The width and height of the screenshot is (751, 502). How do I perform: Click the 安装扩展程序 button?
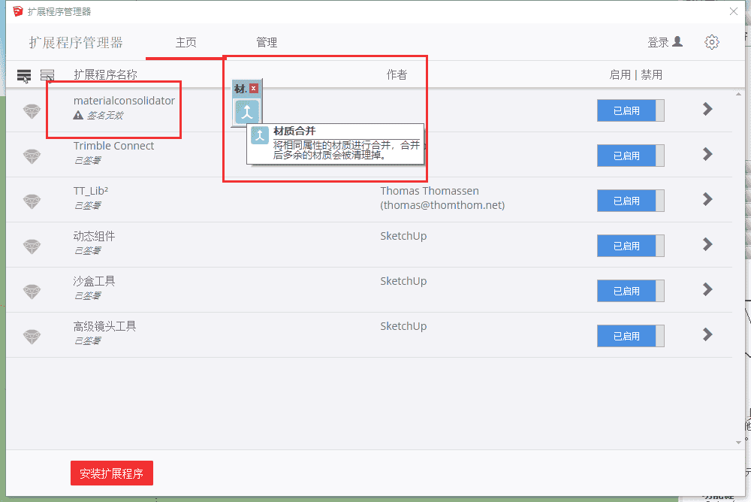[x=112, y=473]
